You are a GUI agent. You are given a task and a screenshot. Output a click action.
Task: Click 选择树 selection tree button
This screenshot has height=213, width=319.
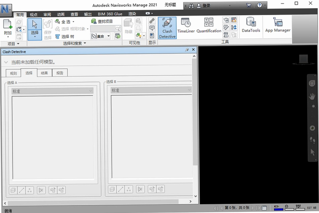tap(65, 37)
